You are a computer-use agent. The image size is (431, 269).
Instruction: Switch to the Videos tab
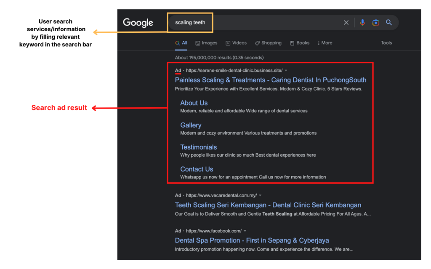[x=236, y=43]
